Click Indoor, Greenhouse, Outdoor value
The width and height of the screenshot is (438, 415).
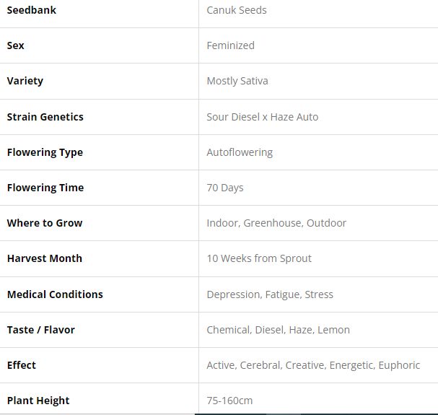[x=276, y=223]
